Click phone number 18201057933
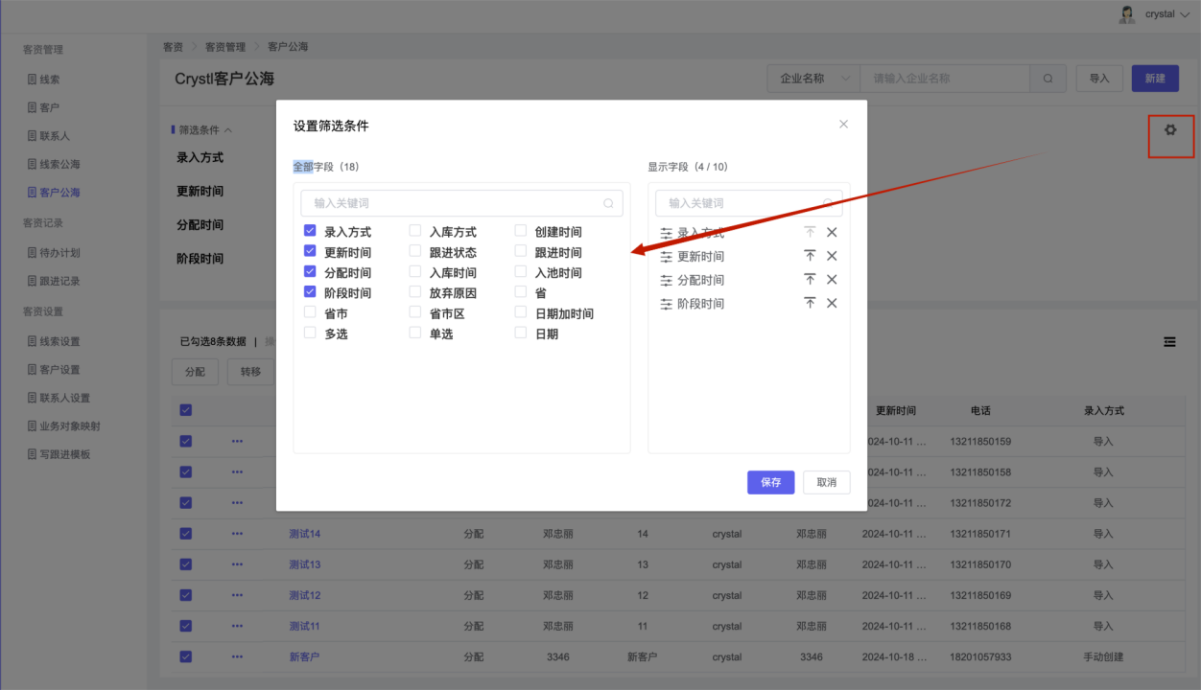The image size is (1201, 690). tap(980, 656)
